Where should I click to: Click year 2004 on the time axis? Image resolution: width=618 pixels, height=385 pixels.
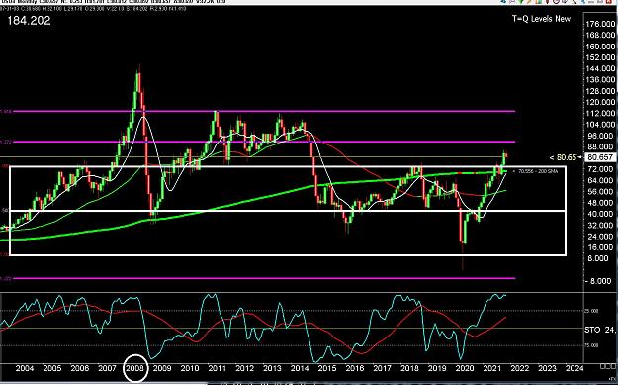25,368
